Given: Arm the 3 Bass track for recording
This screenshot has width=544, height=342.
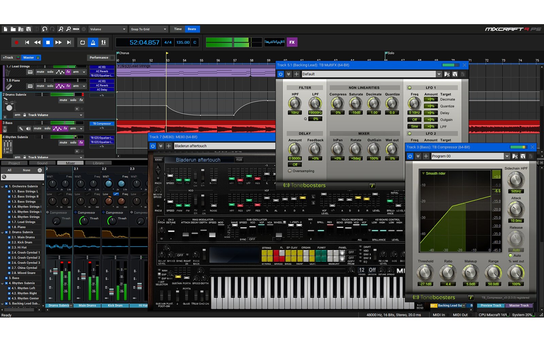Looking at the screenshot, I should 73,129.
